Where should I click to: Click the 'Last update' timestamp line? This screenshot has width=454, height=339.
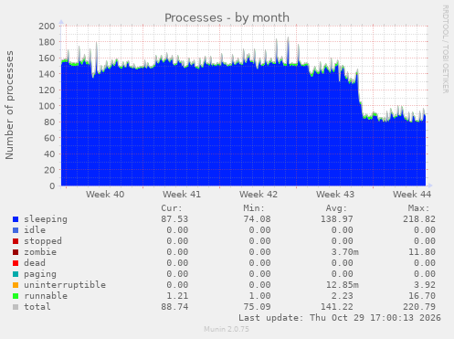click(340, 318)
